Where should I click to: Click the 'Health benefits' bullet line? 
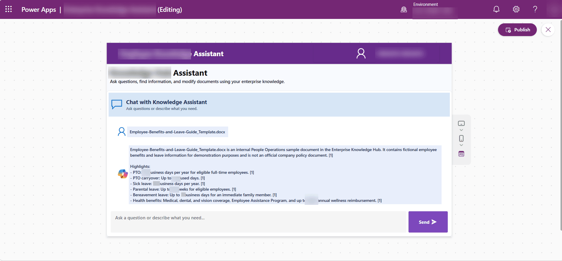point(256,200)
